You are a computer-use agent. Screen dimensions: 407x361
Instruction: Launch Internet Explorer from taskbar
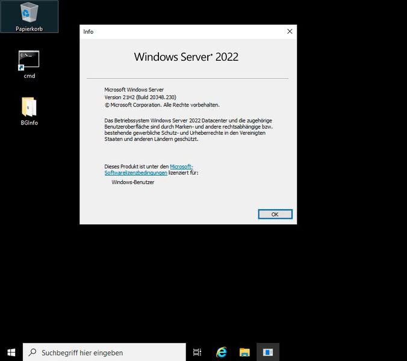[221, 352]
